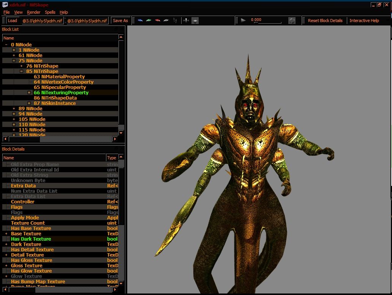Expand the Dark Texture row
Screen dimensions: 392x295
[6, 244]
